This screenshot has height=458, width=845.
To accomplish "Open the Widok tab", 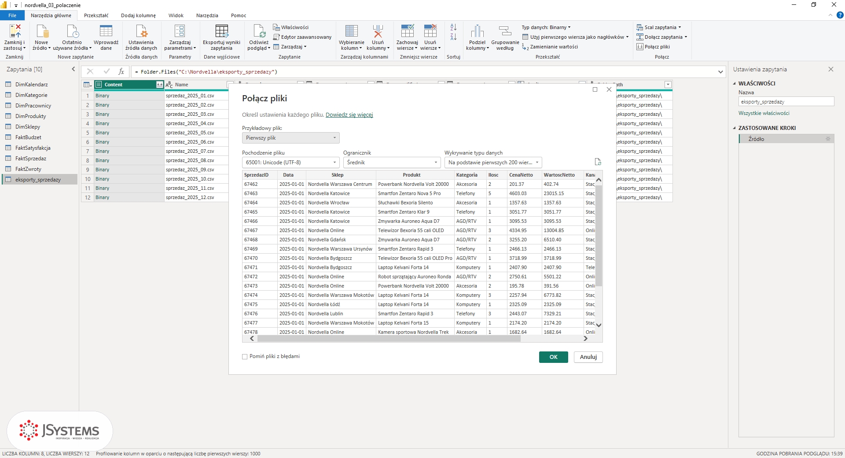I will 176,15.
